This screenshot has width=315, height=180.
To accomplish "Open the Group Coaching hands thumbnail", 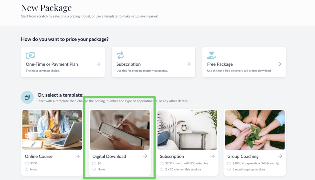I will pos(255,129).
